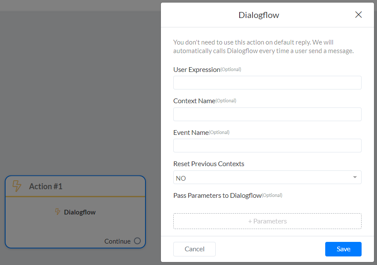
Task: Click the Continue label on the action node
Action: coord(117,241)
